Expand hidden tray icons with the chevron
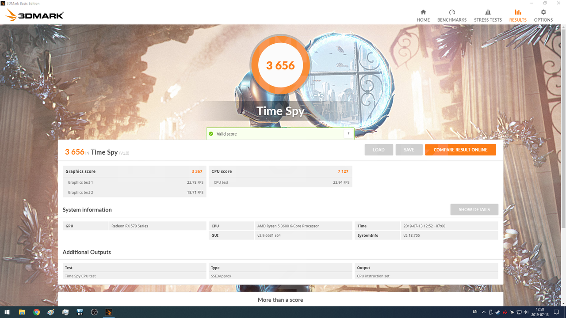Screen dimensions: 566x318 click(x=483, y=312)
